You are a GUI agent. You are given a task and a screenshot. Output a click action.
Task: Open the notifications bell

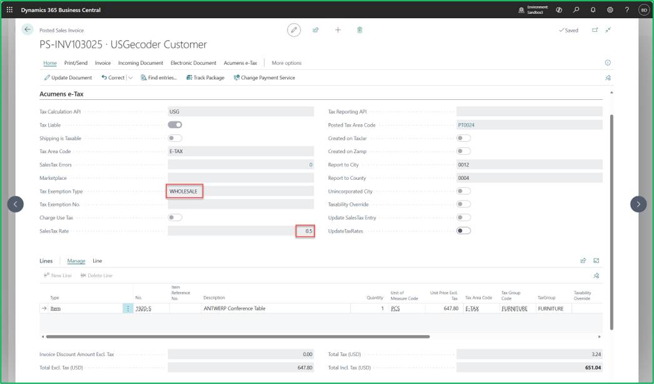pos(593,9)
